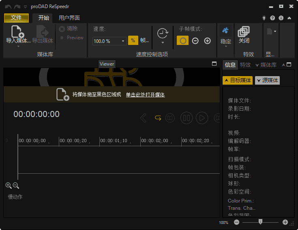Switch to the 用户界面 tab

(x=69, y=18)
